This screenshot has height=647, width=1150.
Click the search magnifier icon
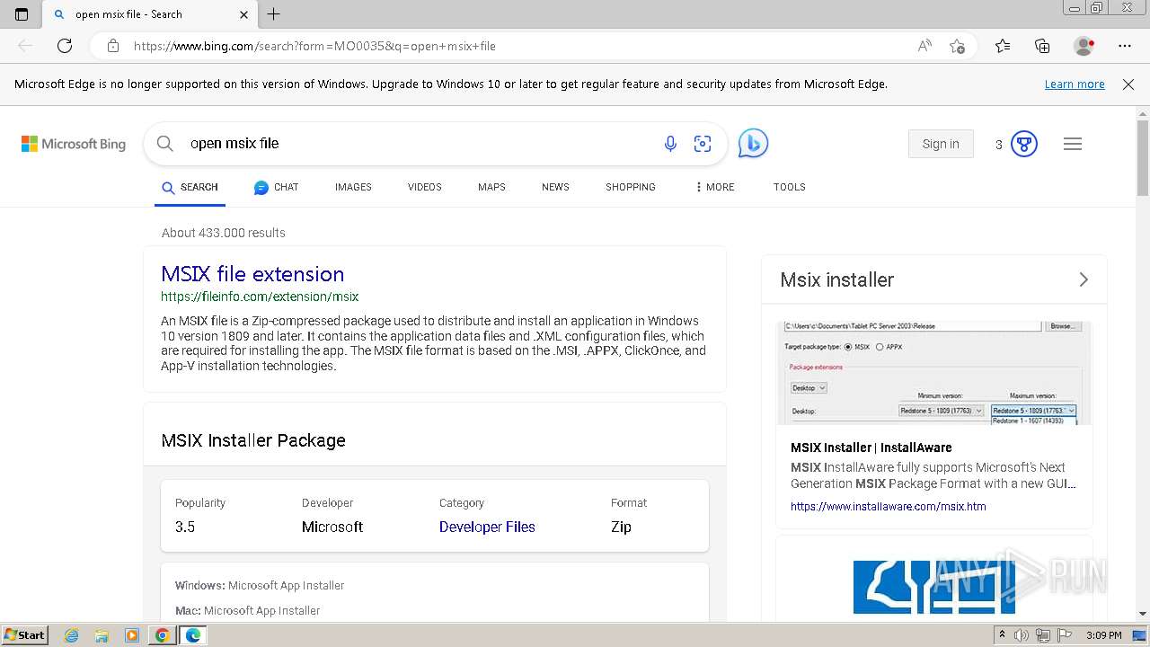(165, 144)
